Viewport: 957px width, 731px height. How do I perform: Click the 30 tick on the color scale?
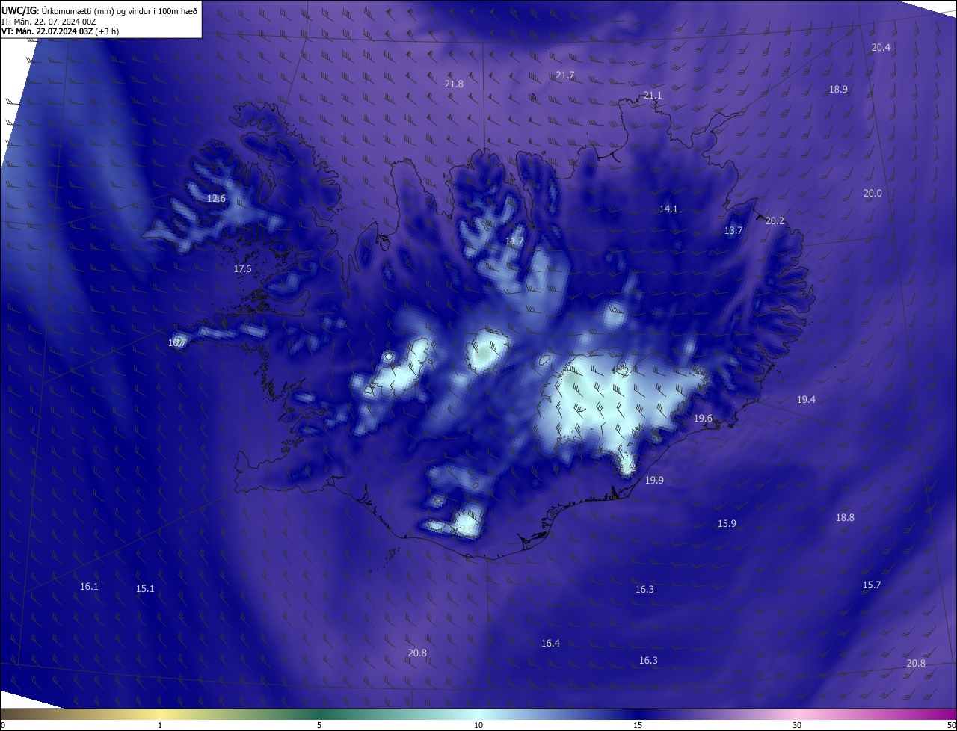point(797,725)
